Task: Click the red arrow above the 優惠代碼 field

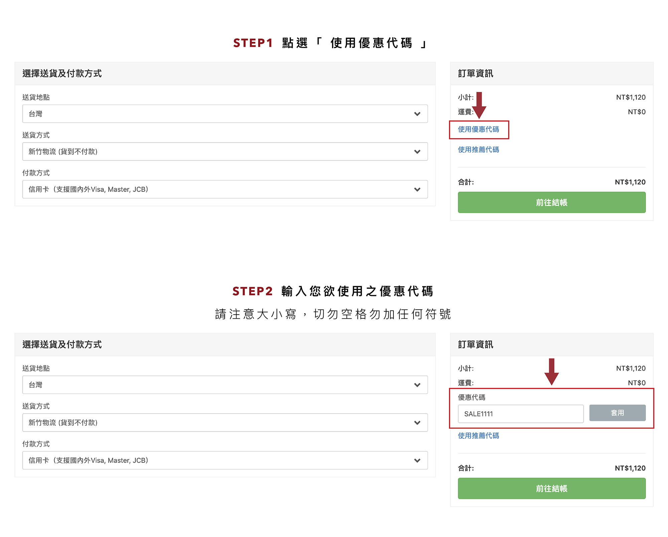Action: click(551, 372)
